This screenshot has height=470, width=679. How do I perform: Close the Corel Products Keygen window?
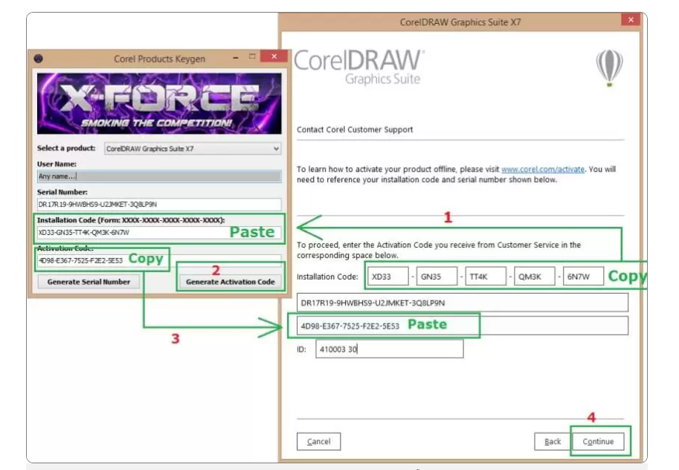click(274, 57)
